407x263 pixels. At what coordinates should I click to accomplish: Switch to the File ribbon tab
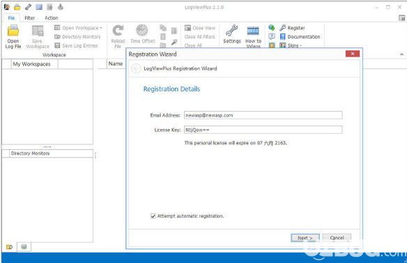[x=11, y=18]
